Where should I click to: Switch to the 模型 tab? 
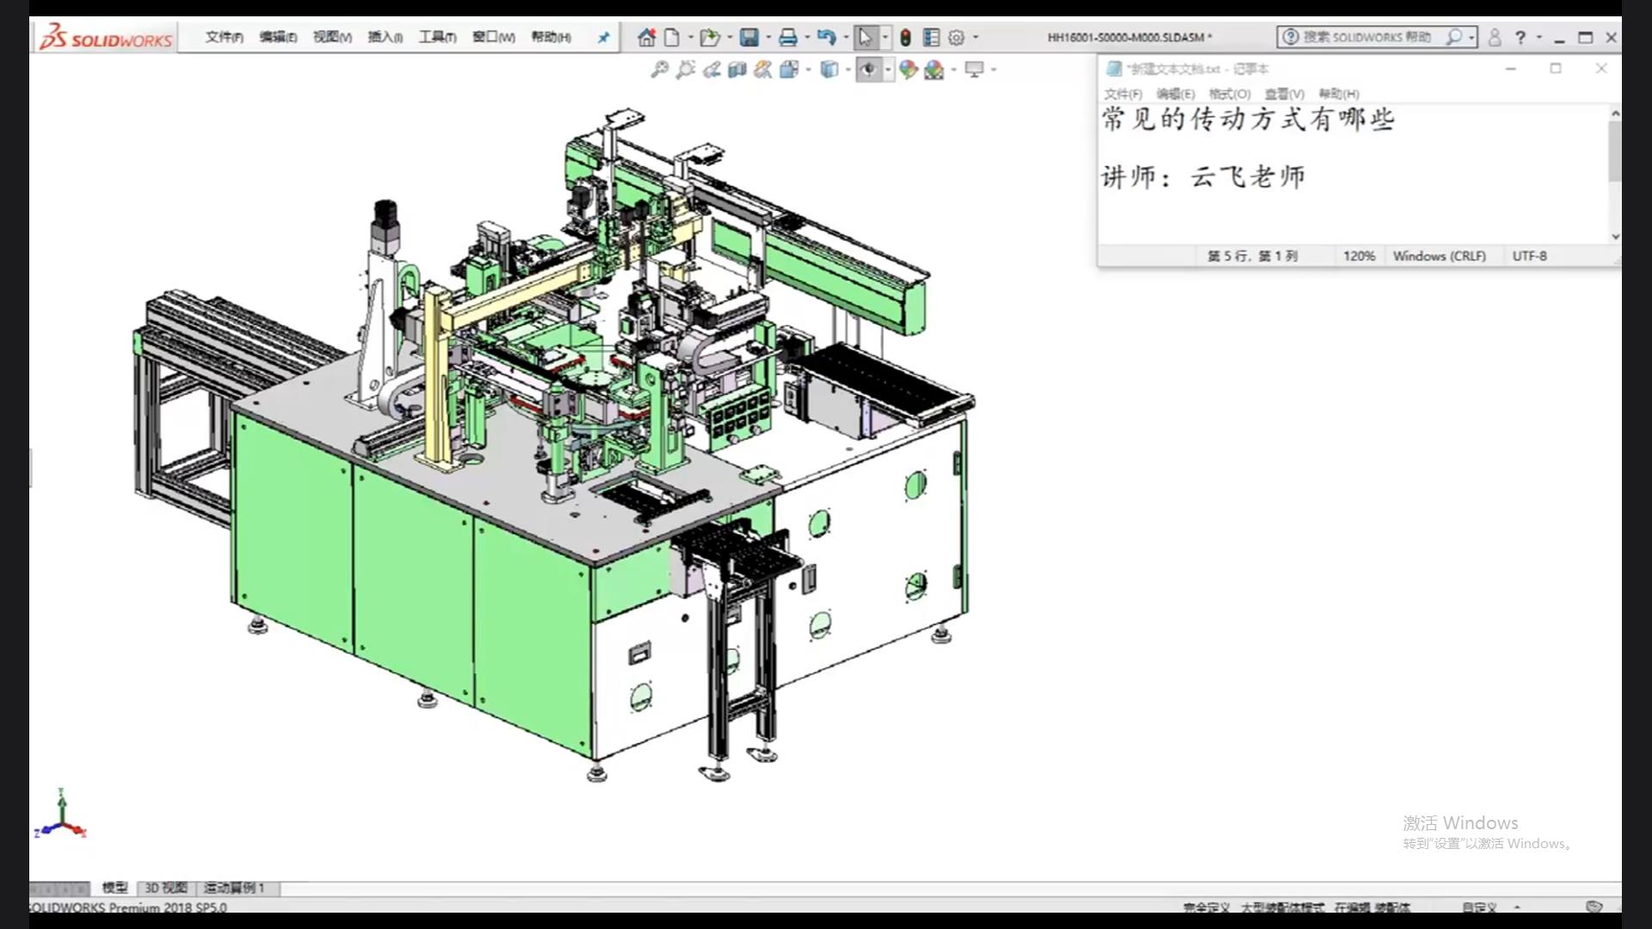coord(114,888)
